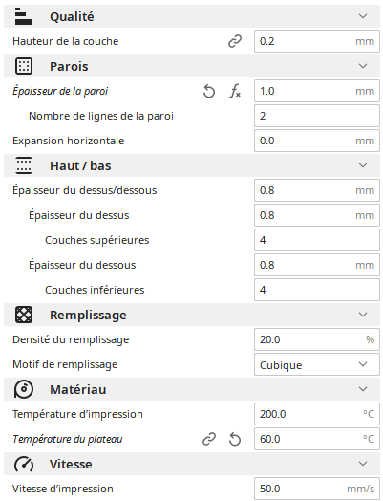Reset Épaisseur de la paroi value
This screenshot has width=383, height=501.
point(209,92)
